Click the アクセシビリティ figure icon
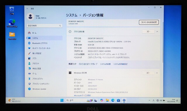Screen dimensions: 187x111 29,79
